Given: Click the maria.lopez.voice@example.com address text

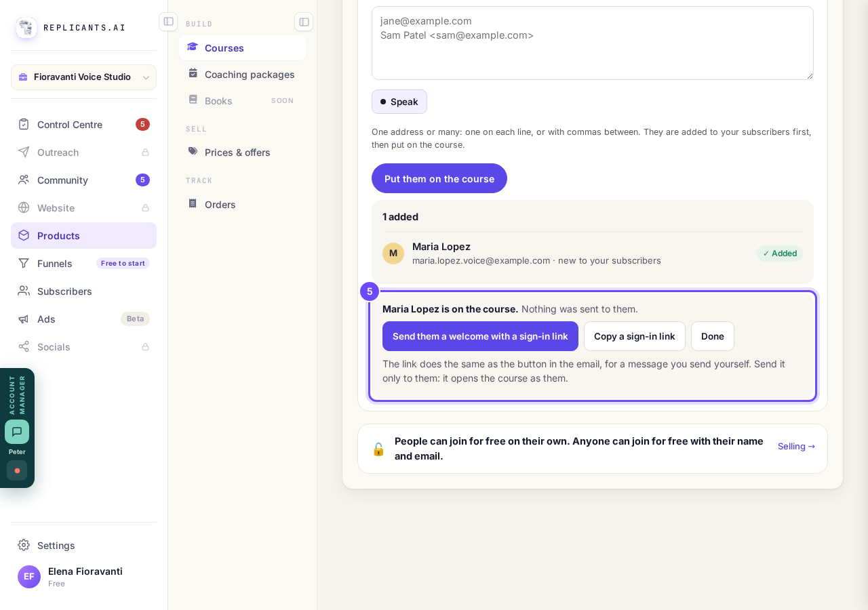Looking at the screenshot, I should (481, 260).
